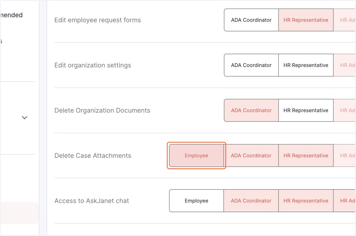This screenshot has width=356, height=236.
Task: Expand the sidebar chevron dropdown
Action: coord(25,118)
